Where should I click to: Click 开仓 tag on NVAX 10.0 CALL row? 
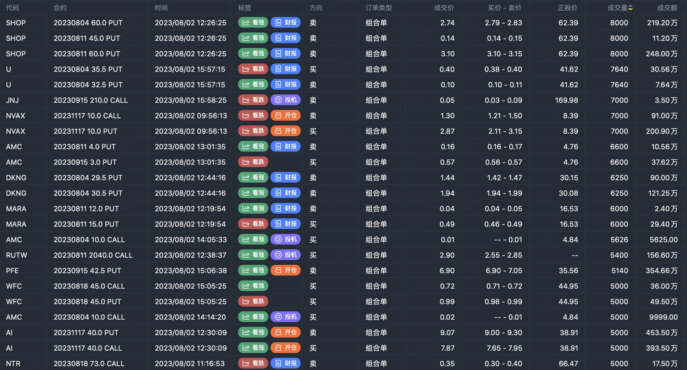286,116
